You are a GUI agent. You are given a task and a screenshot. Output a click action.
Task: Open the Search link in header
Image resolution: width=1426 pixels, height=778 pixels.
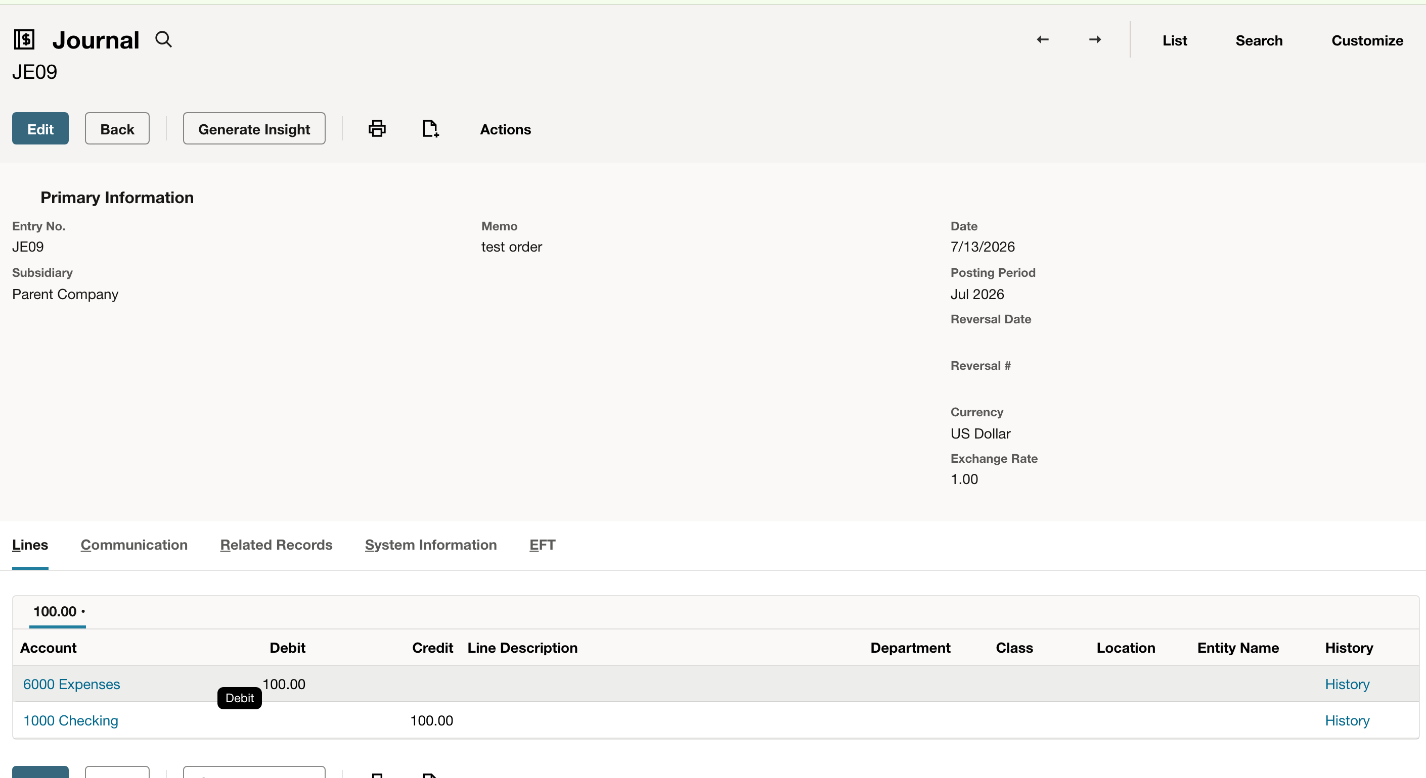point(1259,40)
